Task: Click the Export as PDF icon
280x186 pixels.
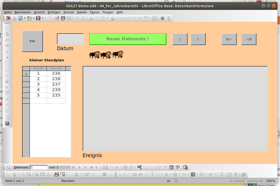Action: [x=57, y=18]
